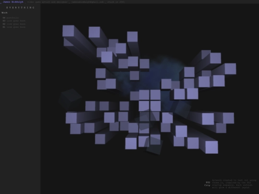Click the artwork description mentioning three.js

[234, 184]
